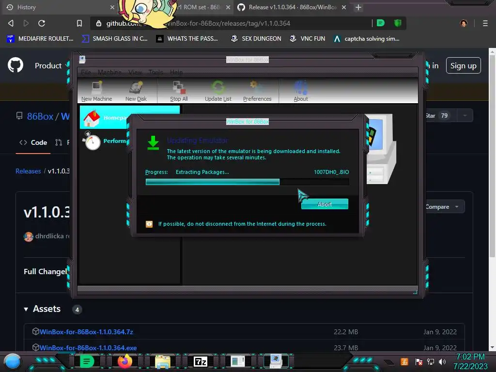Screen dimensions: 496x372
Task: Open the Start orb on the taskbar
Action: 13,361
